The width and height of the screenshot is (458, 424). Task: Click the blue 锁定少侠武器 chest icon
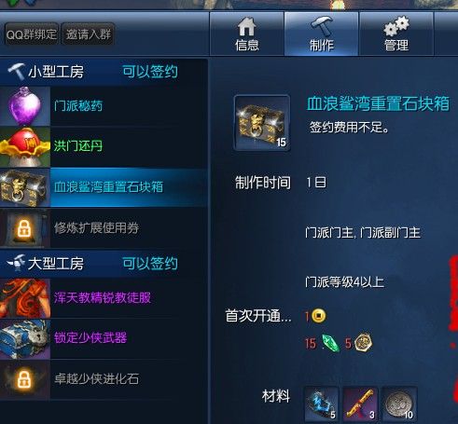click(x=25, y=339)
